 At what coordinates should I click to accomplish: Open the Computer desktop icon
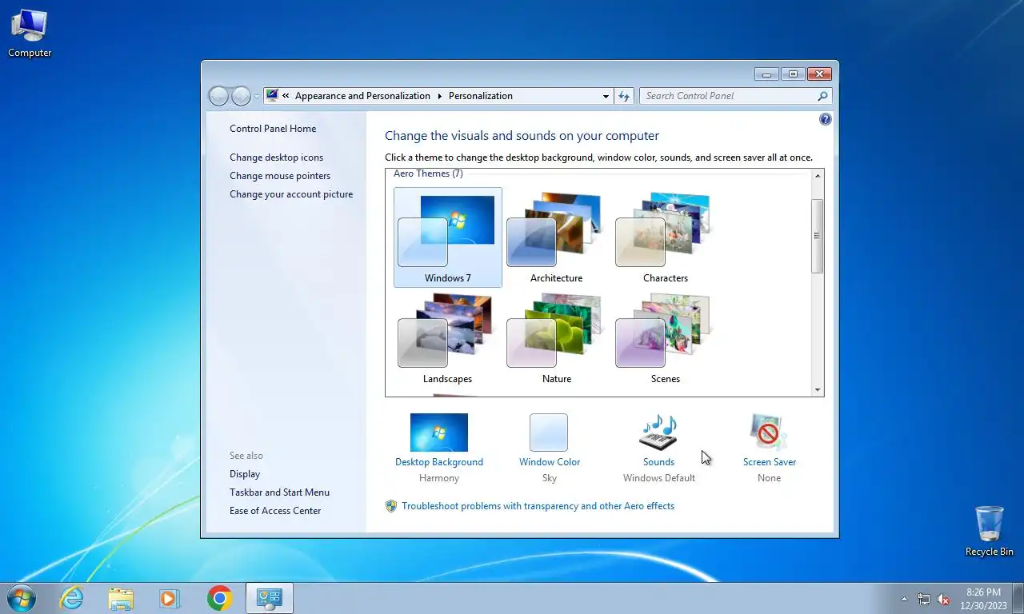30,34
